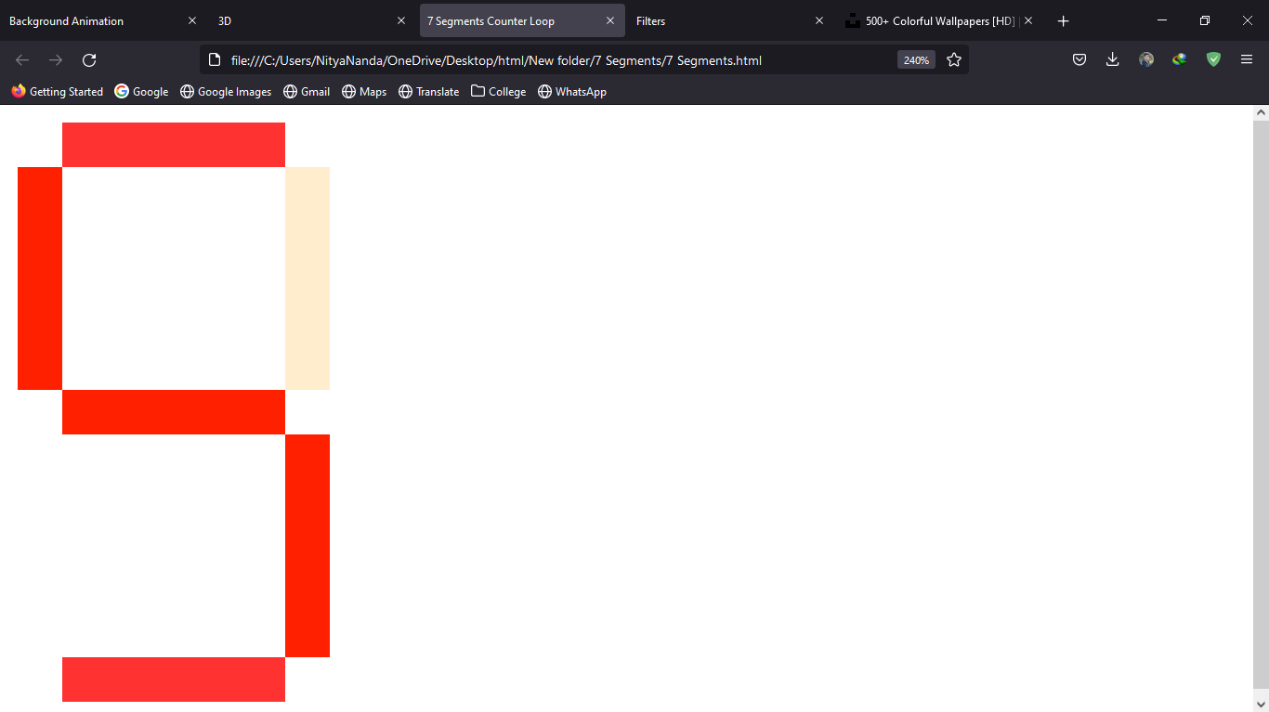The image size is (1269, 712).
Task: Open the WhatsApp bookmark
Action: click(572, 91)
